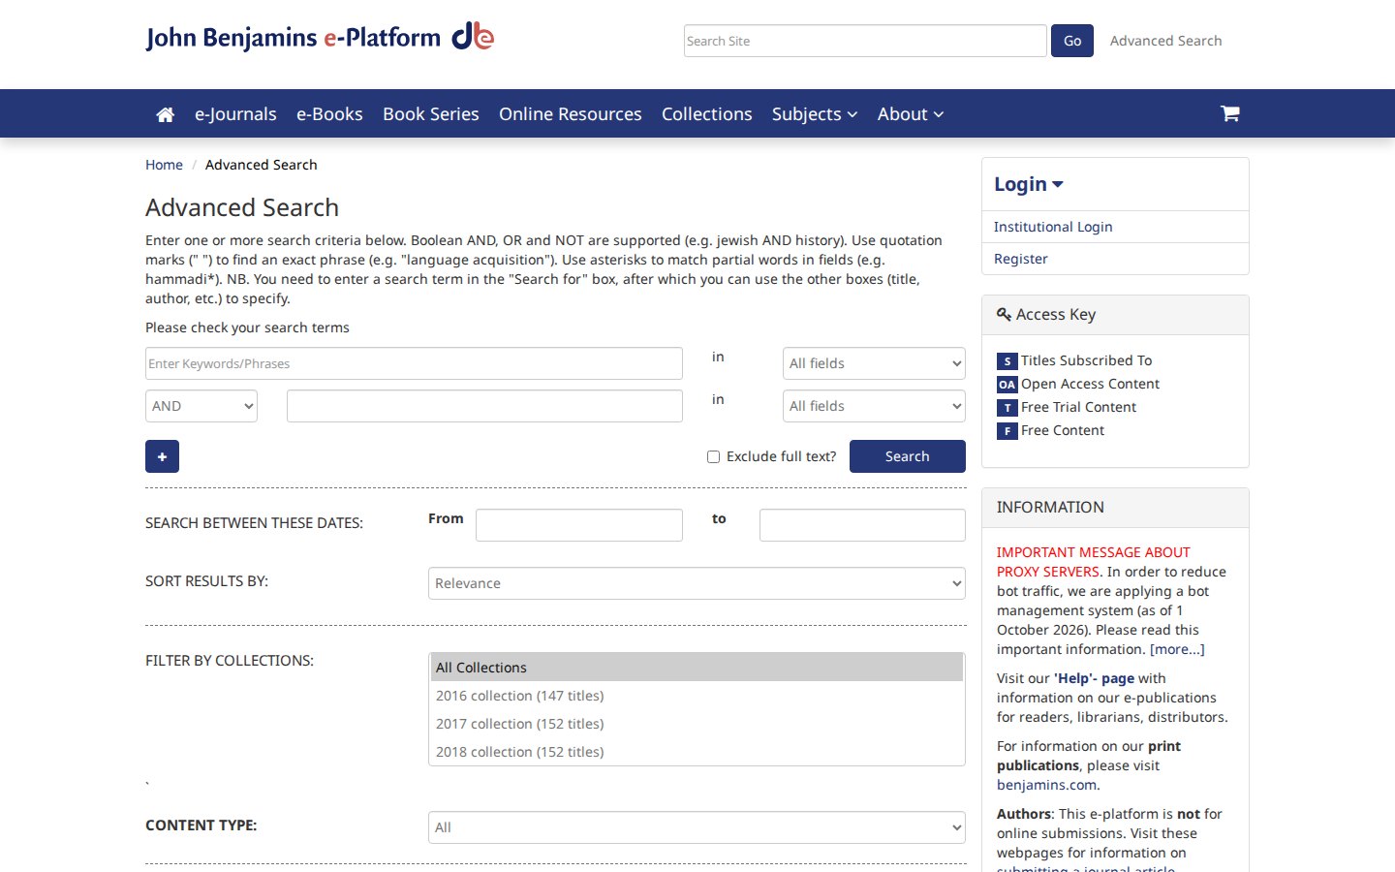
Task: Open the first 'All fields' dropdown
Action: 874,363
